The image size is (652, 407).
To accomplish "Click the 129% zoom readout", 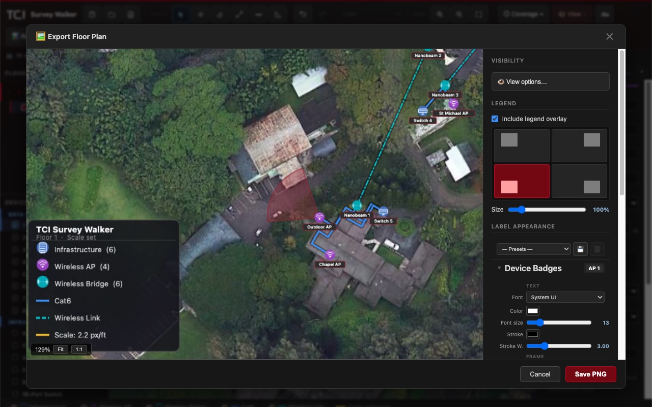I will click(42, 350).
